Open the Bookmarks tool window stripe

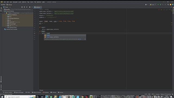pos(1,79)
